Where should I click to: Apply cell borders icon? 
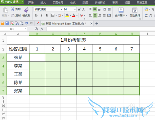[53, 15]
